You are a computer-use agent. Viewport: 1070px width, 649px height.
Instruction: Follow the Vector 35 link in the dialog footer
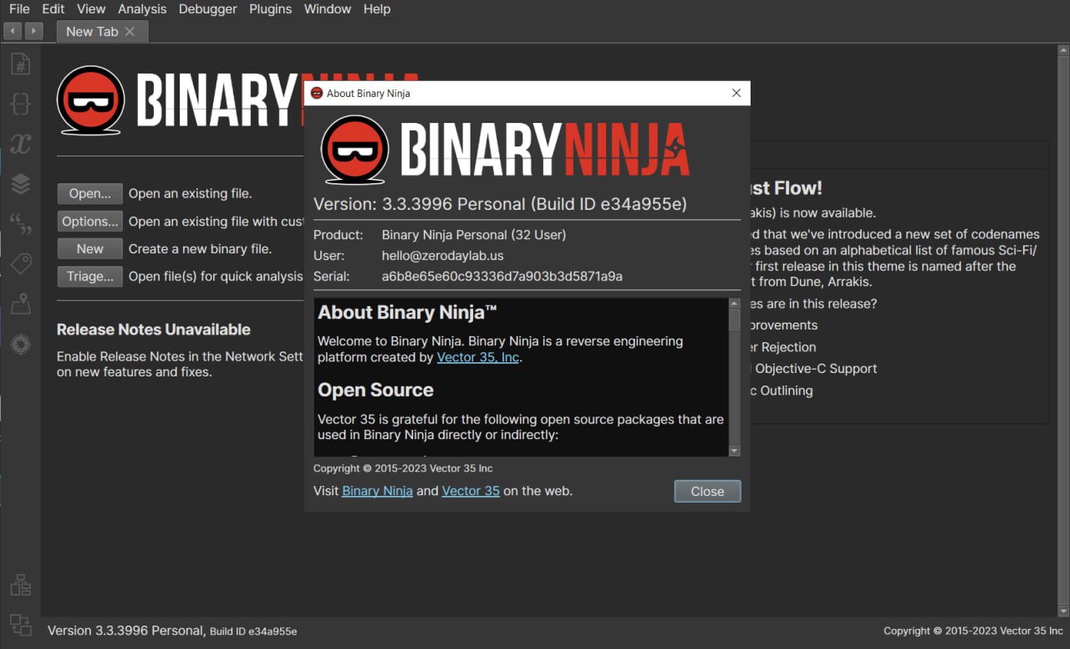(471, 491)
